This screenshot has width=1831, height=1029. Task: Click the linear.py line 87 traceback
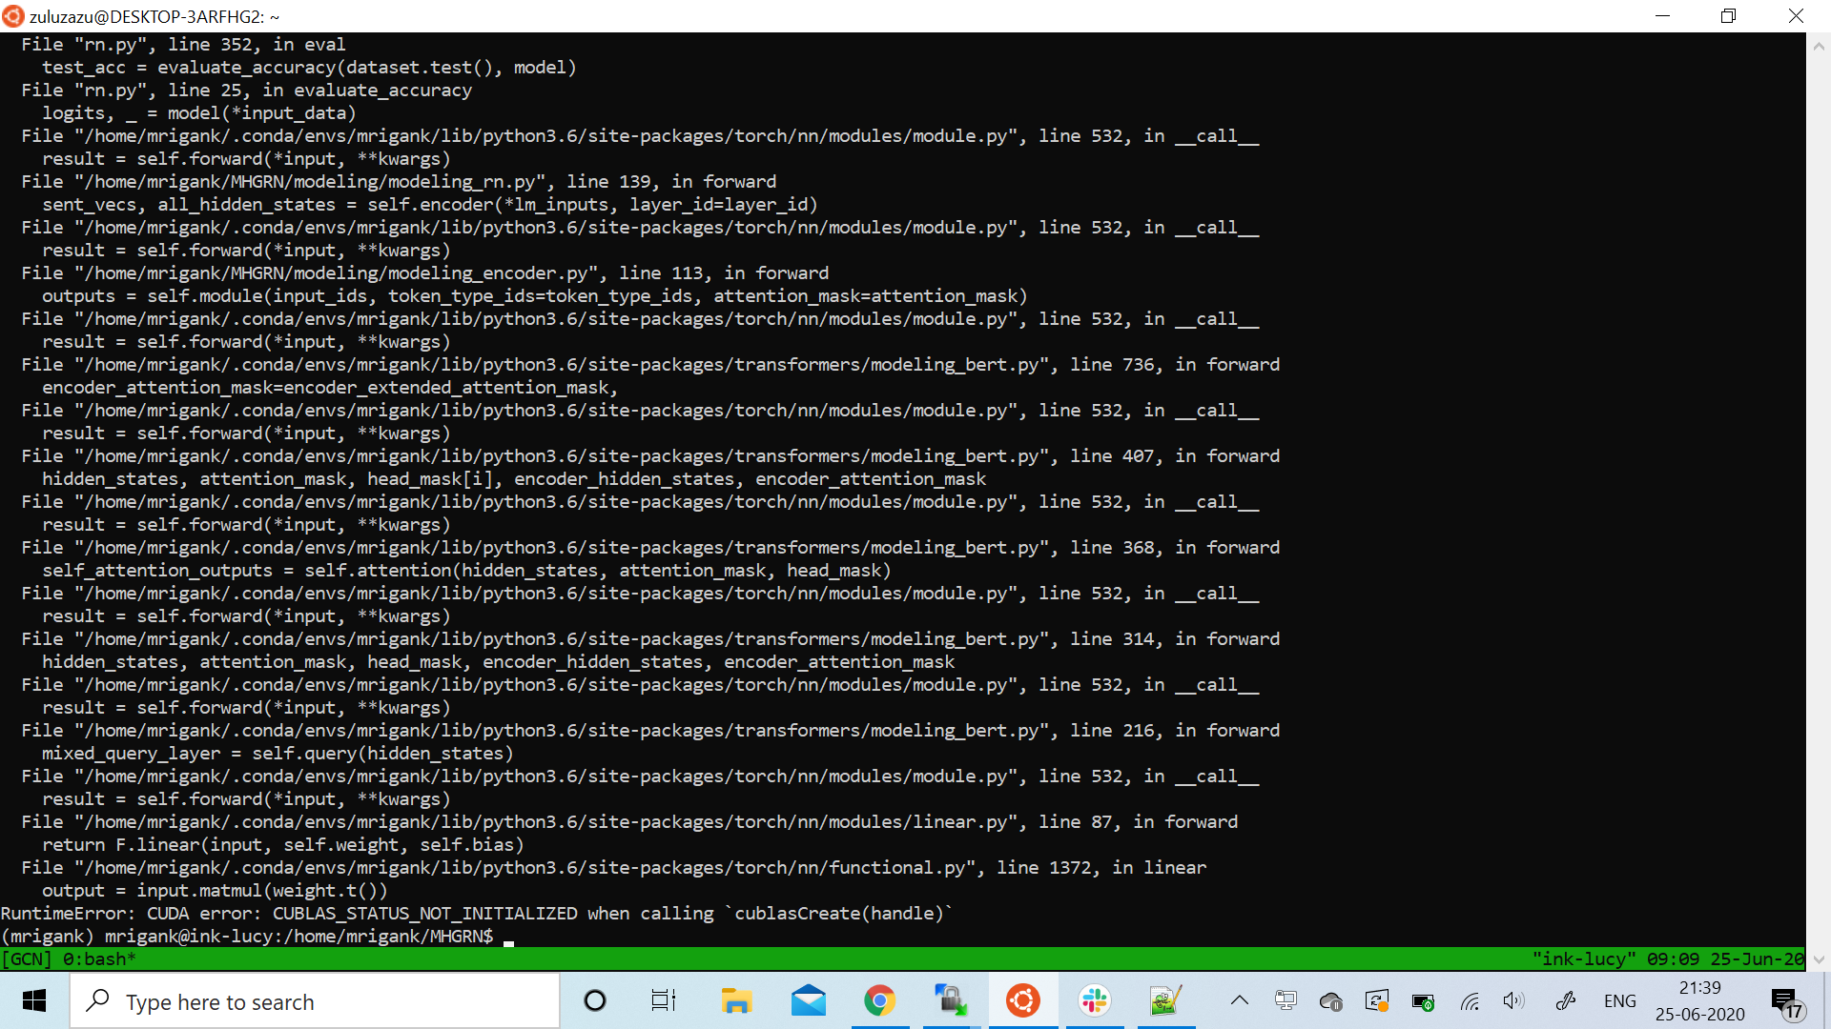[629, 822]
